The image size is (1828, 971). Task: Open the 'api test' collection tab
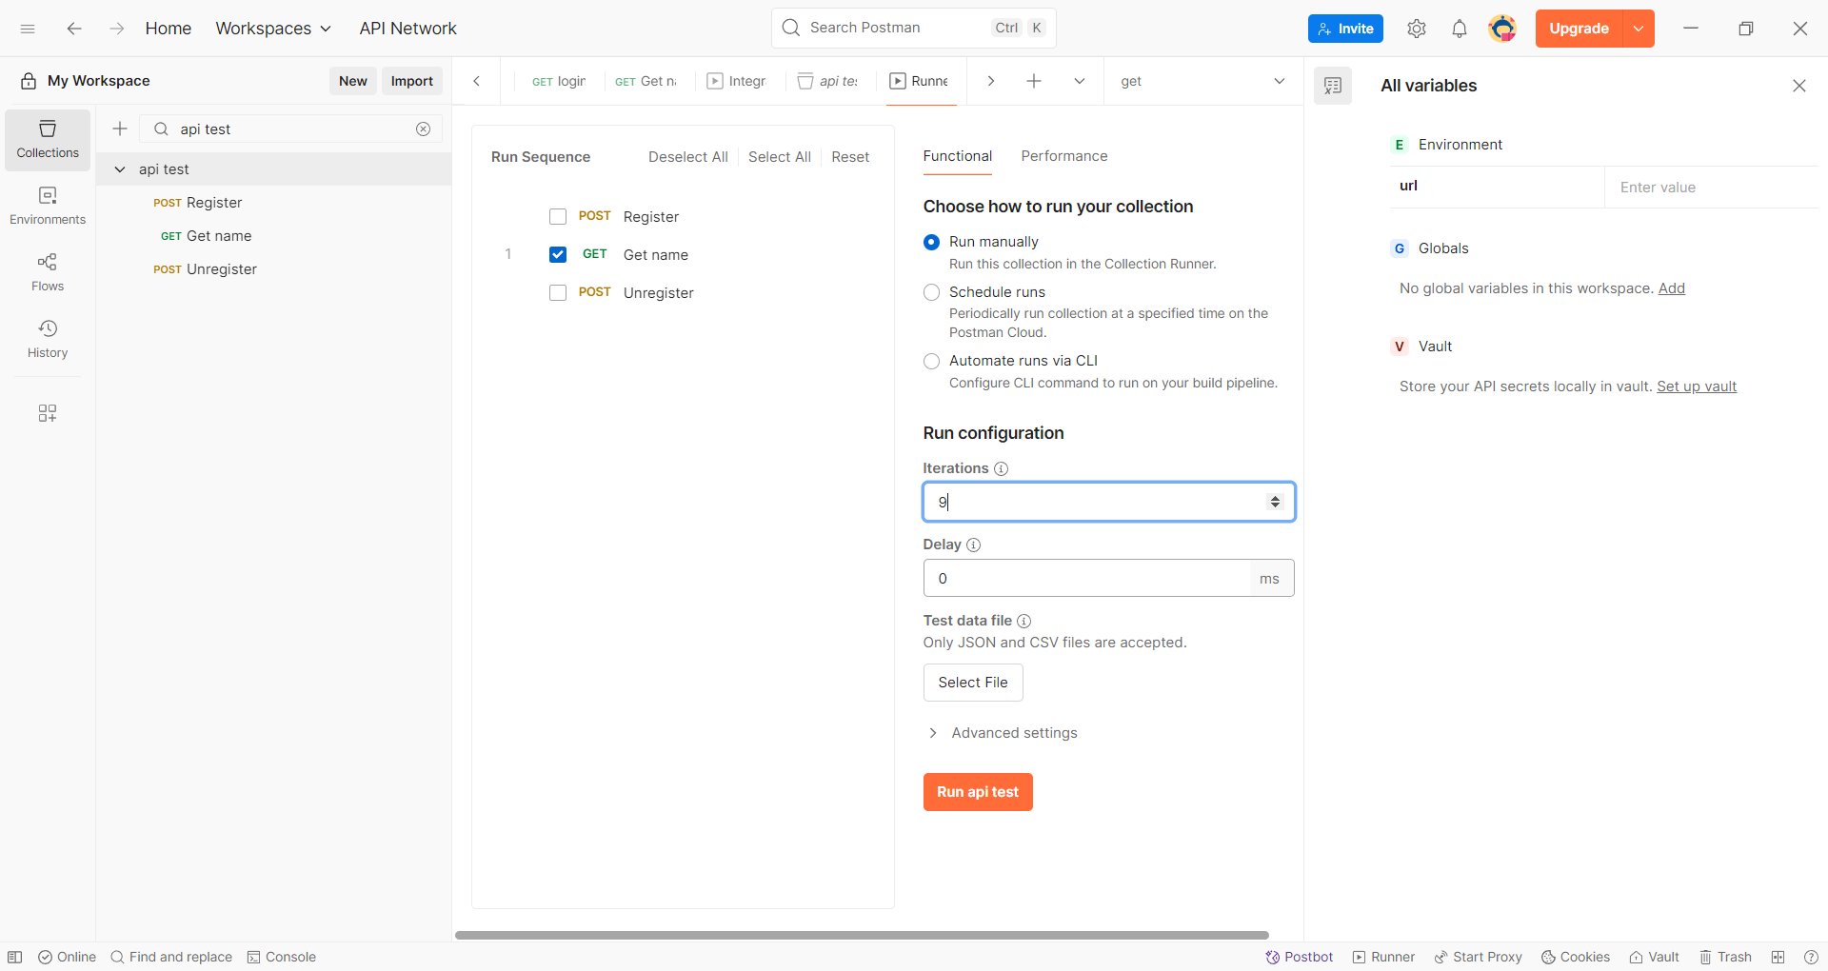[828, 81]
